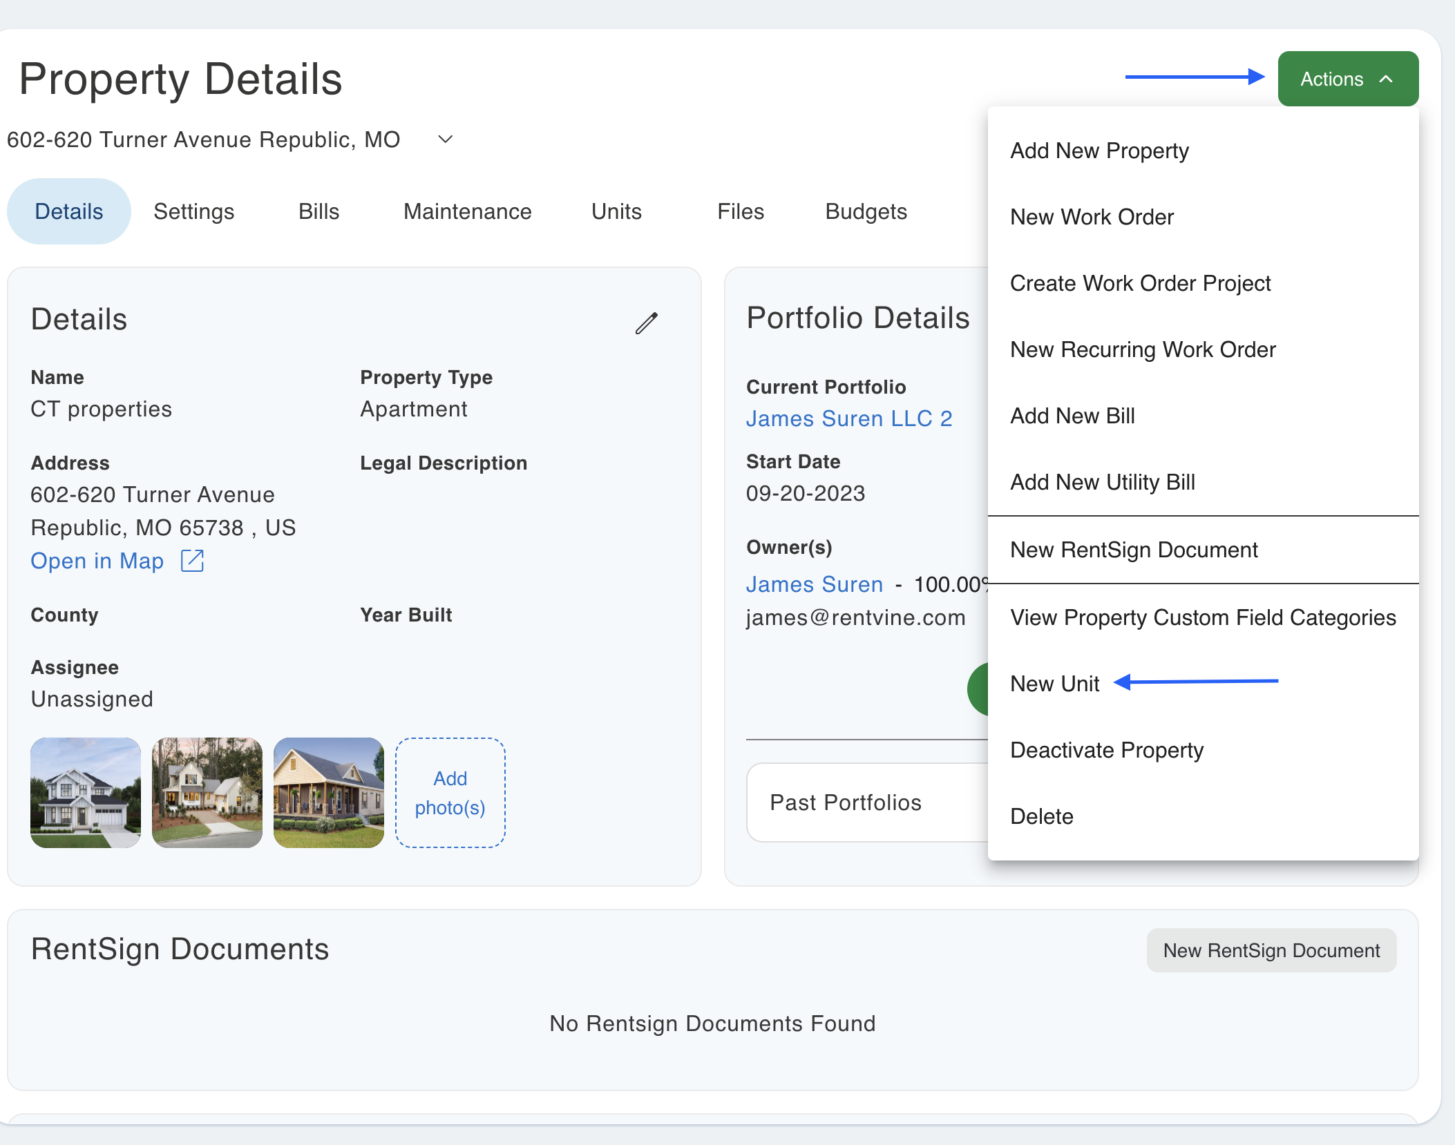The height and width of the screenshot is (1145, 1455).
Task: Expand the property address dropdown chevron
Action: [x=446, y=139]
